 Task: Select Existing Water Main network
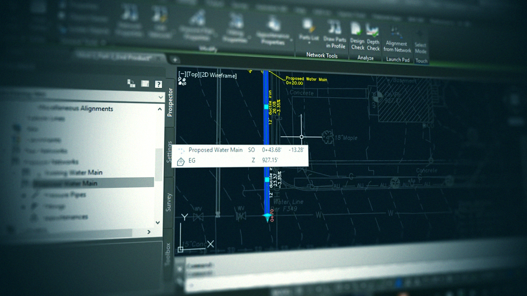73,173
